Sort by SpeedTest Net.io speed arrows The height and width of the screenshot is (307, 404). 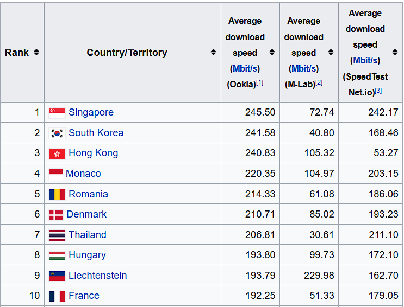coord(394,53)
